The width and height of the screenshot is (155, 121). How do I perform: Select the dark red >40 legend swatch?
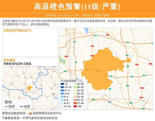tap(75, 106)
